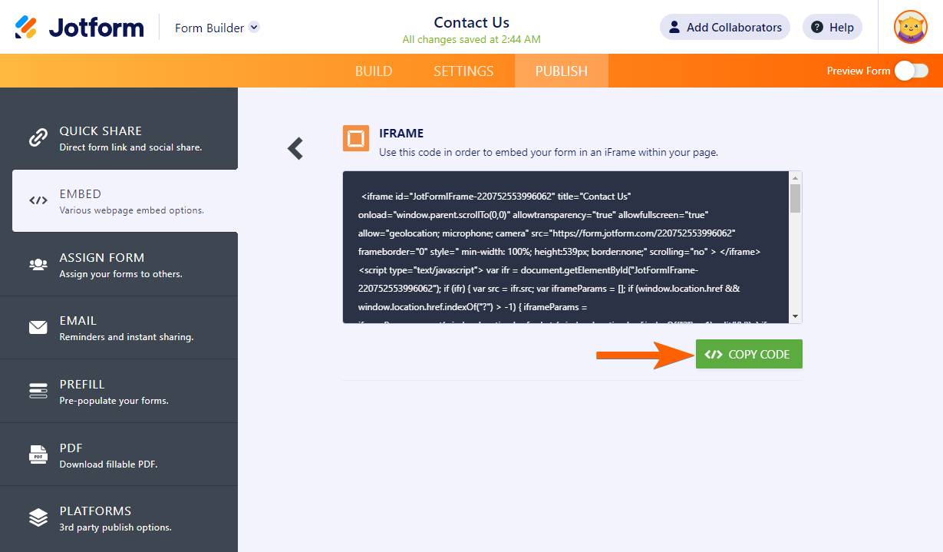Image resolution: width=943 pixels, height=552 pixels.
Task: Switch to the Settings tab
Action: click(463, 71)
